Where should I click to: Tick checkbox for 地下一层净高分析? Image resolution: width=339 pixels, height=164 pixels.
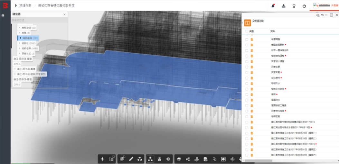click(247, 50)
